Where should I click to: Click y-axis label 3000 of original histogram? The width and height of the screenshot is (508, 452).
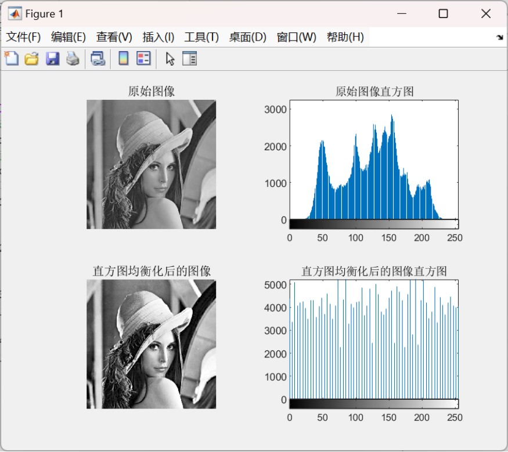[x=275, y=110]
